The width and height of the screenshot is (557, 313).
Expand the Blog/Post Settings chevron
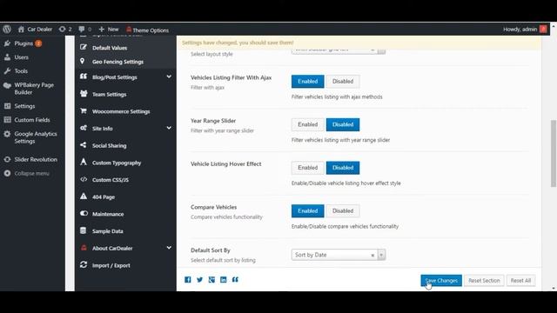pos(169,77)
